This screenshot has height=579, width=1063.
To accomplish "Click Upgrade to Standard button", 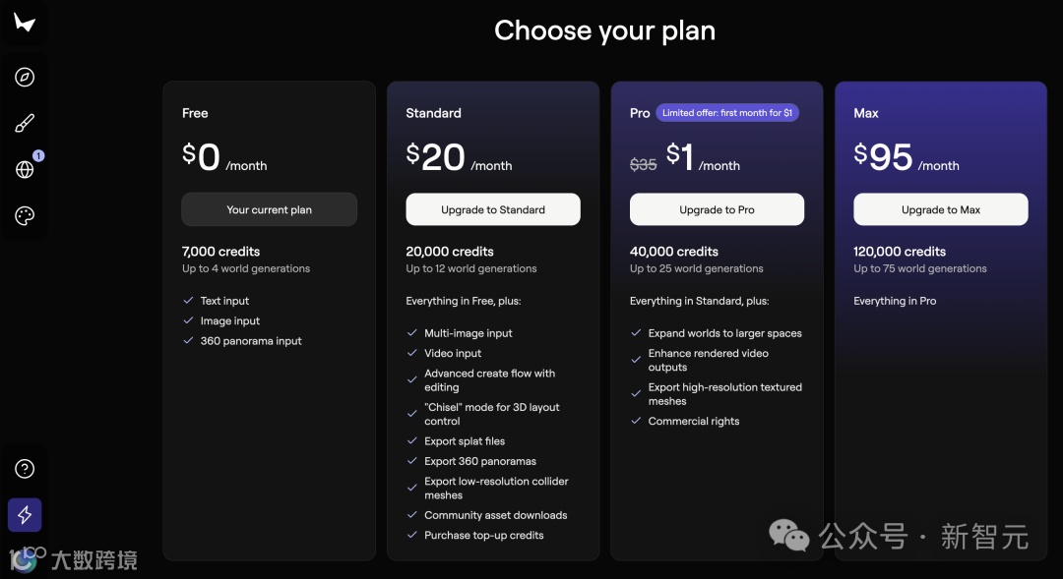I will [x=493, y=209].
